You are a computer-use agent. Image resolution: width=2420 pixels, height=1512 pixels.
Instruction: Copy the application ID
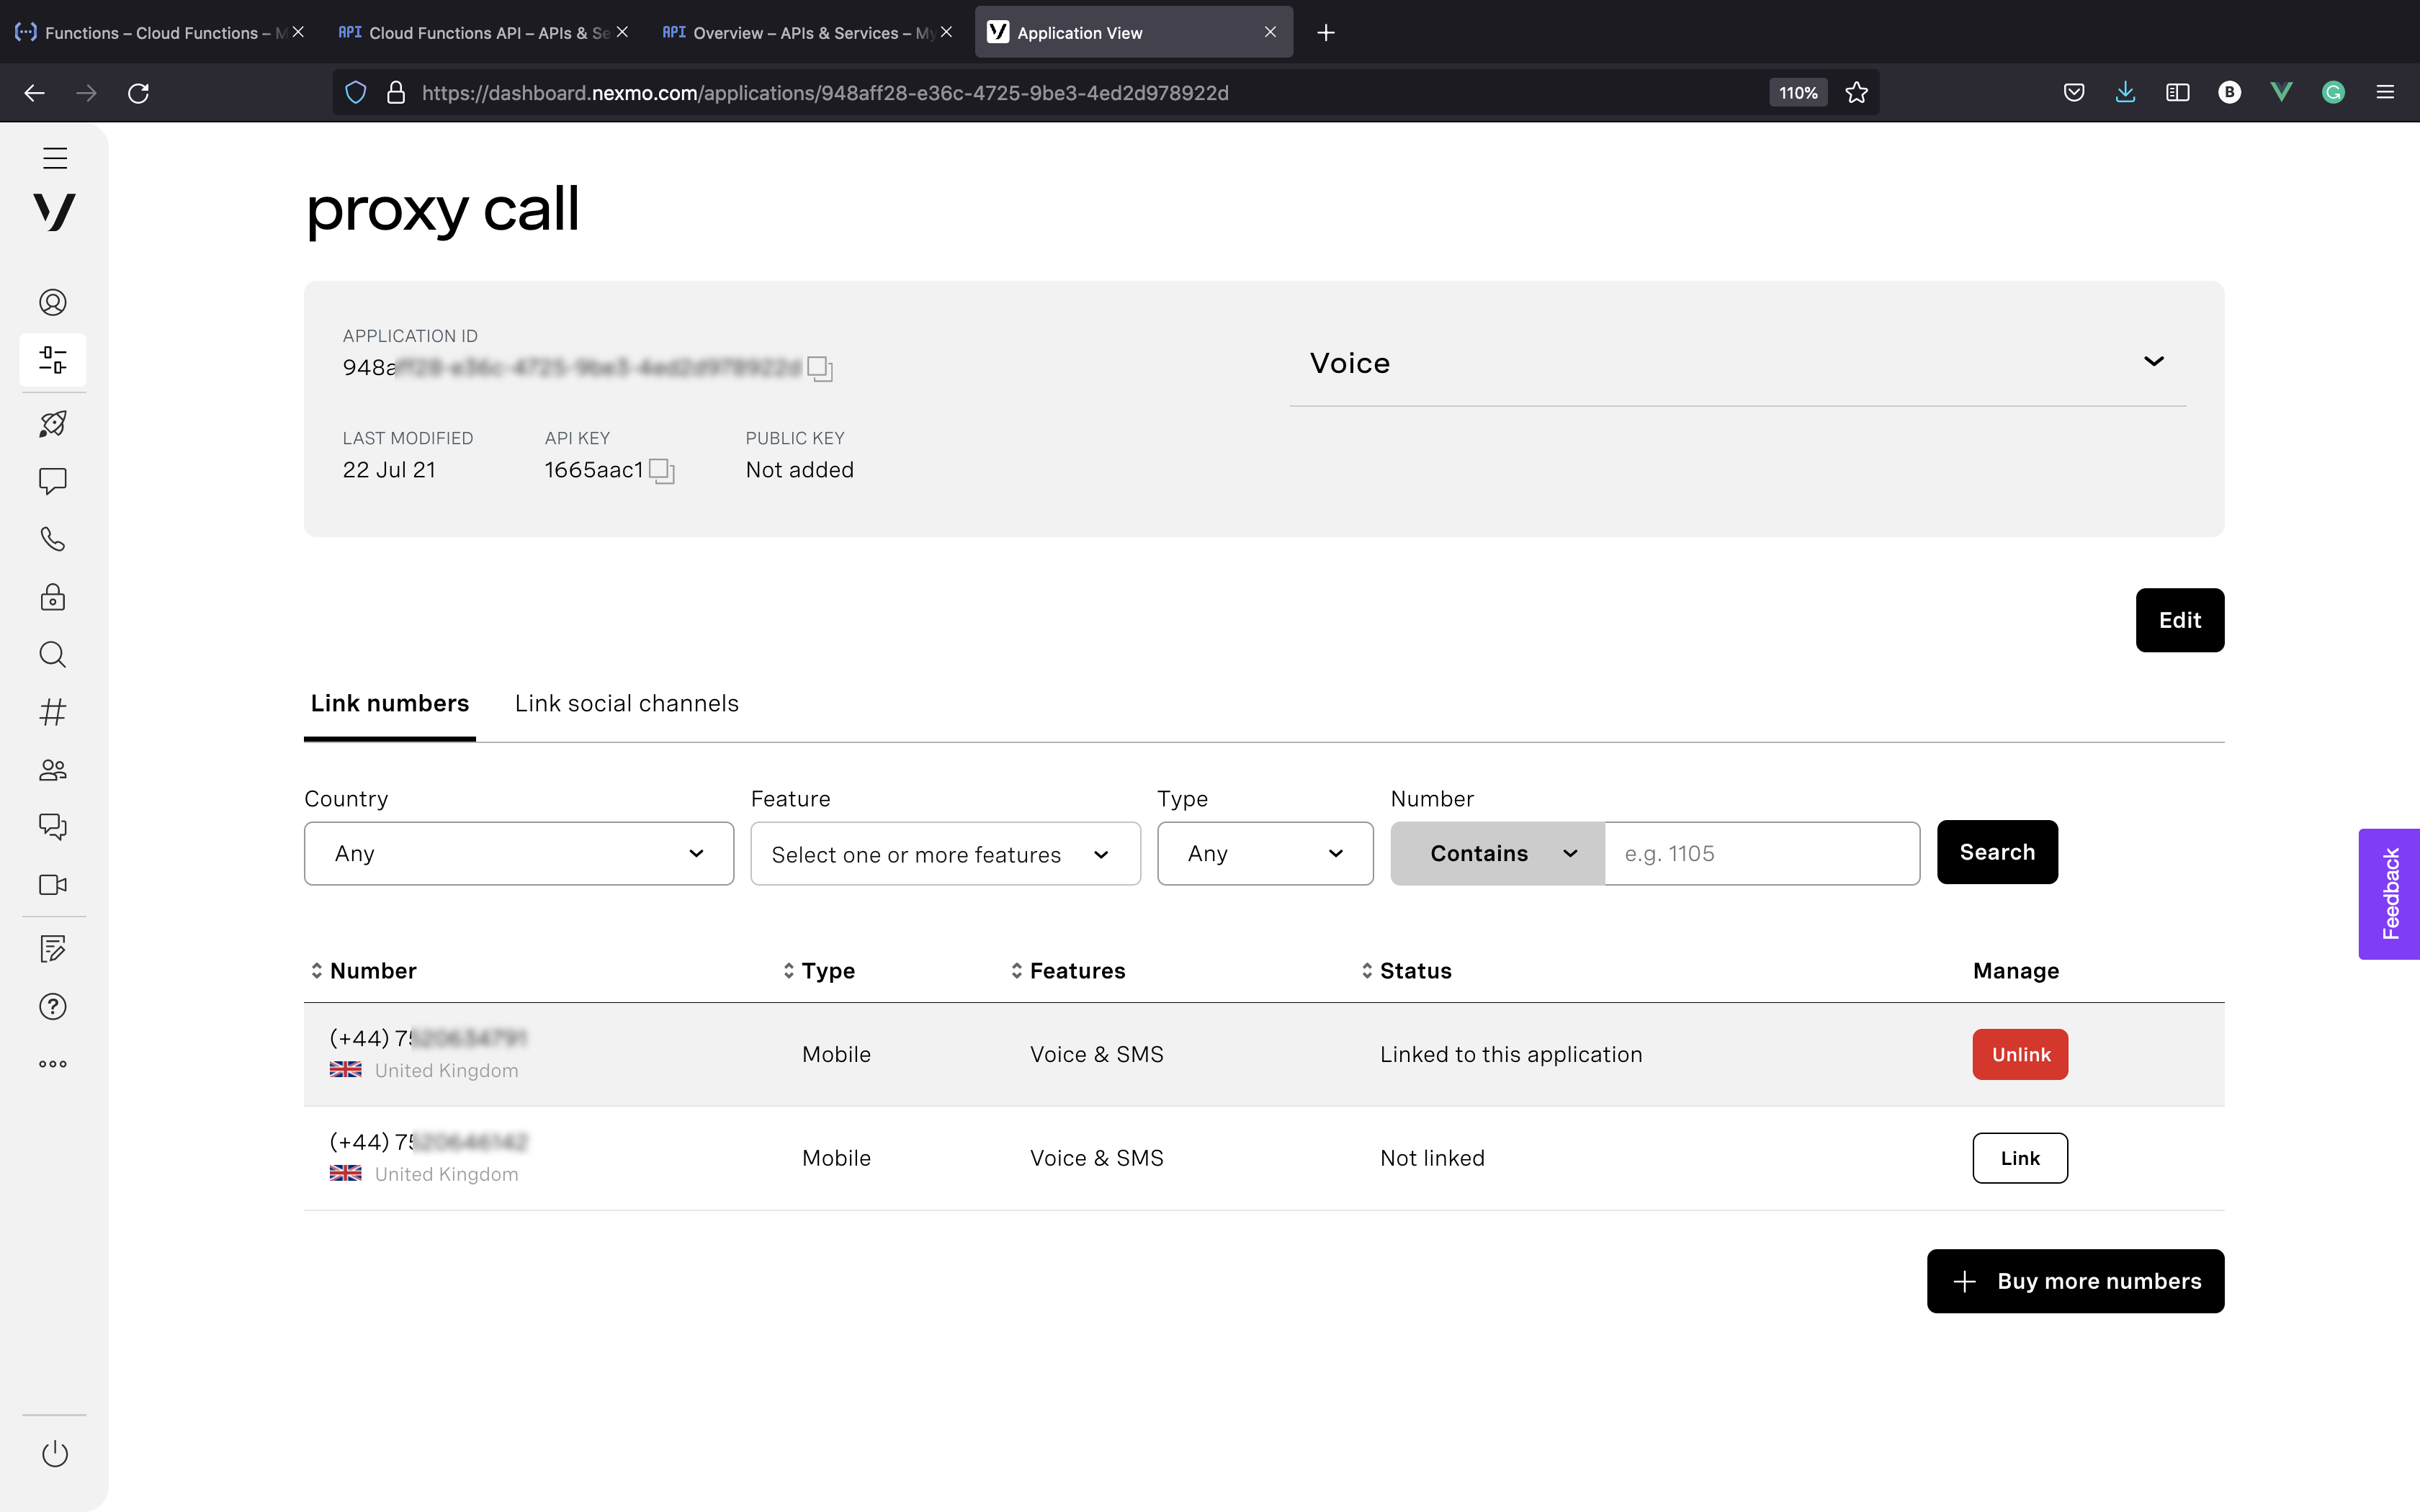tap(820, 369)
